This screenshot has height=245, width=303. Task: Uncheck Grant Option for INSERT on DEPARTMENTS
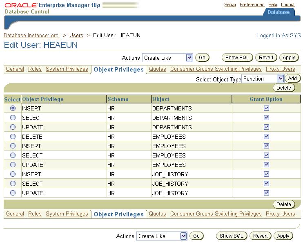pyautogui.click(x=267, y=108)
